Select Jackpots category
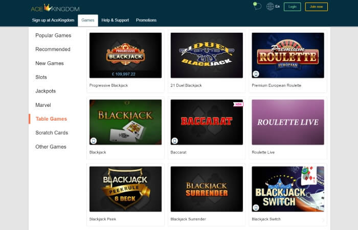358x230 pixels. 46,91
